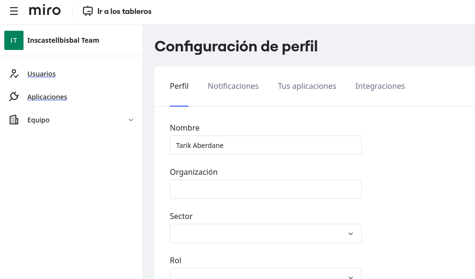Go to the Integraciones tab
Viewport: 475px width, 279px height.
pos(380,86)
